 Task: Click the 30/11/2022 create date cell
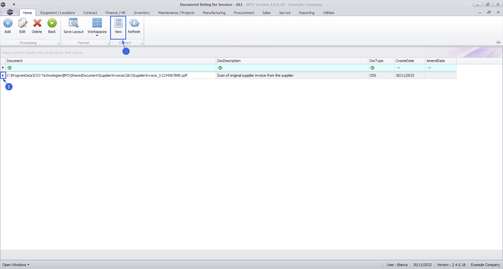[x=410, y=75]
